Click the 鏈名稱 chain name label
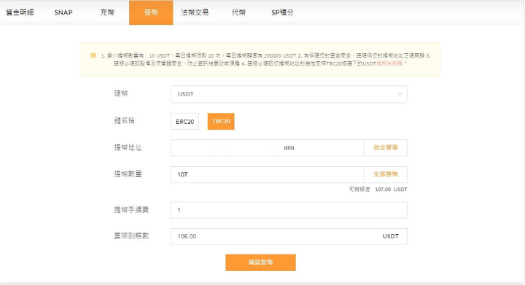Screen dimensions: 525x285 124,121
